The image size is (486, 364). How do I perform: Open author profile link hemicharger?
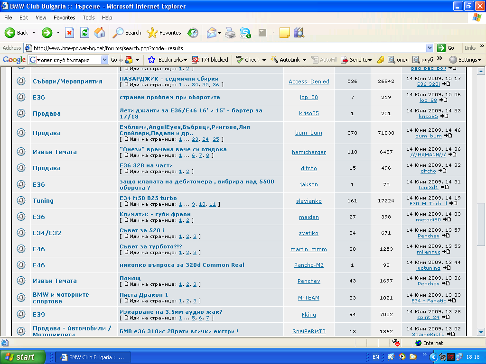[308, 152]
